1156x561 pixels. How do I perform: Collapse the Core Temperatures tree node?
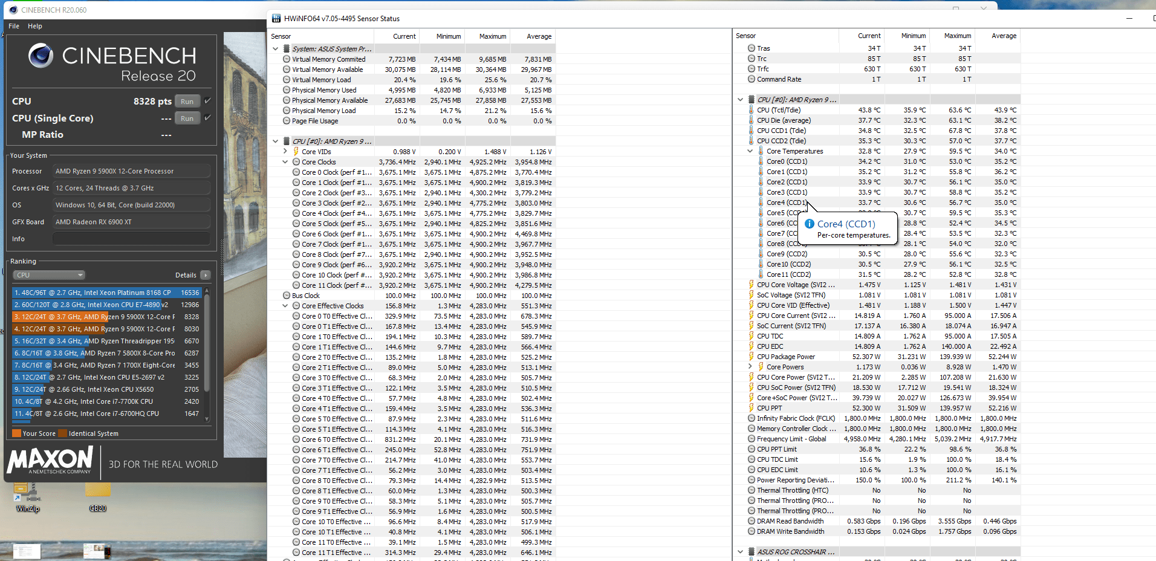(x=750, y=151)
